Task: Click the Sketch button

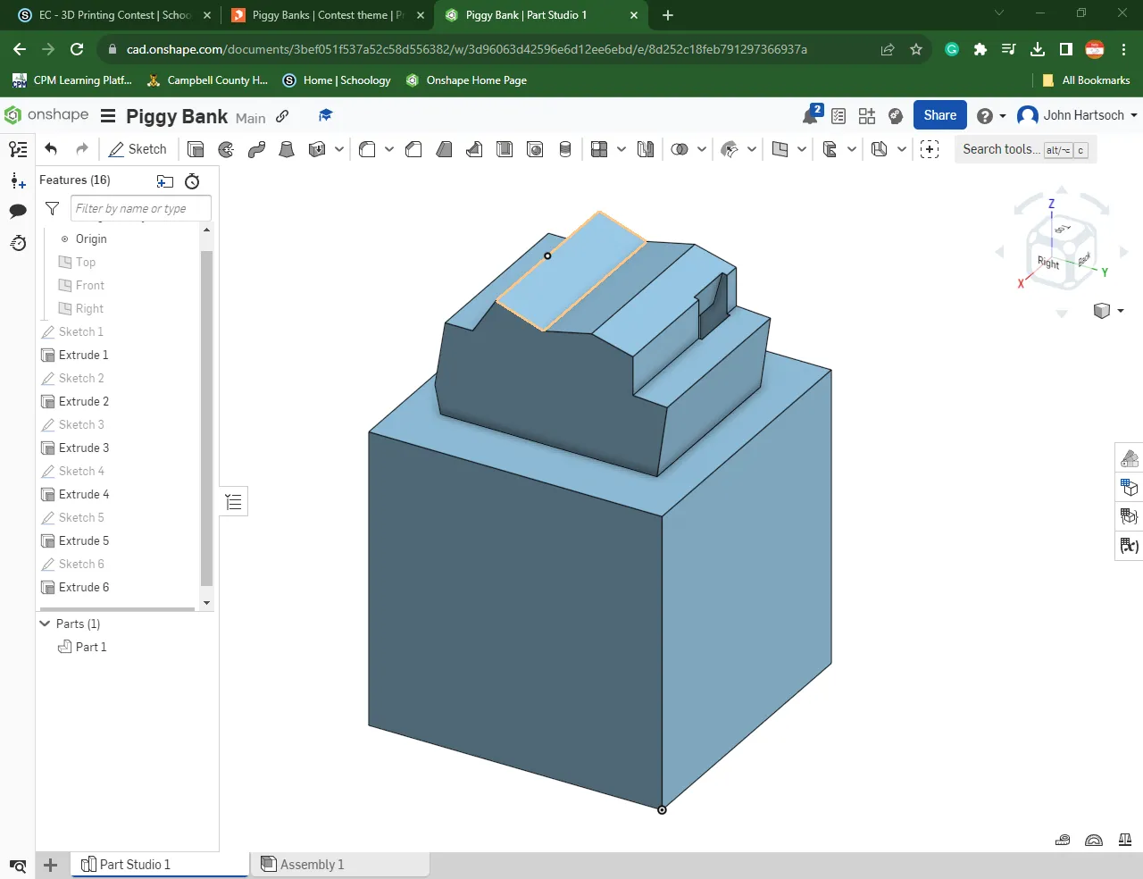Action: (138, 149)
